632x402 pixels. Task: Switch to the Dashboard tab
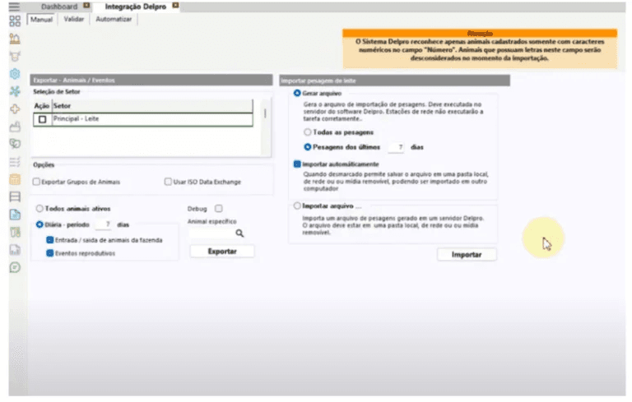pyautogui.click(x=59, y=7)
